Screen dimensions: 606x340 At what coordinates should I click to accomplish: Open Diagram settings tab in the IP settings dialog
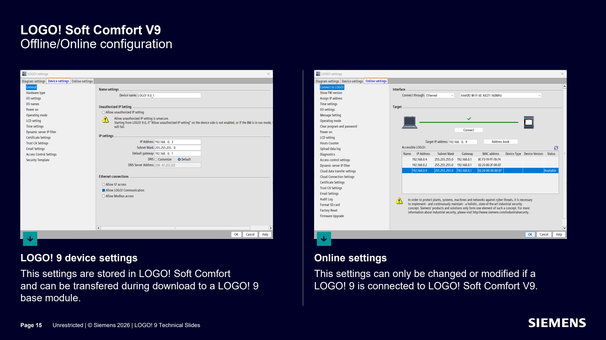coord(33,81)
